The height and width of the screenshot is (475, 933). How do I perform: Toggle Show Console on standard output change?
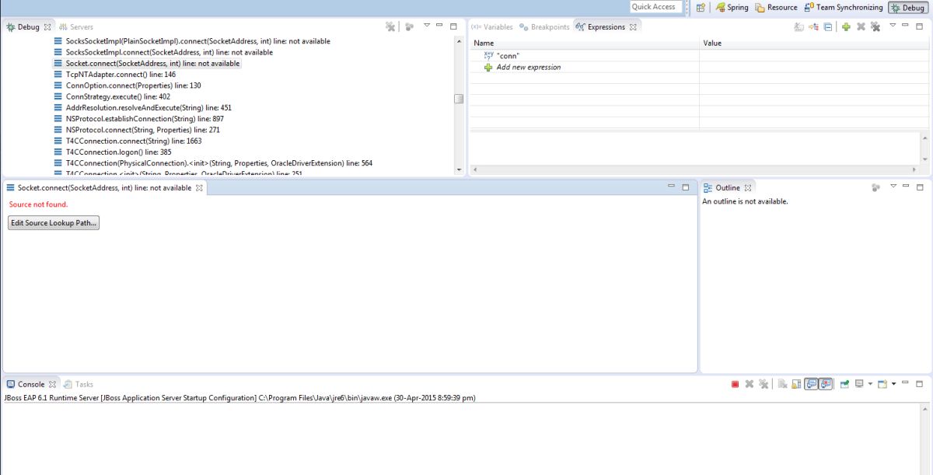tap(812, 384)
